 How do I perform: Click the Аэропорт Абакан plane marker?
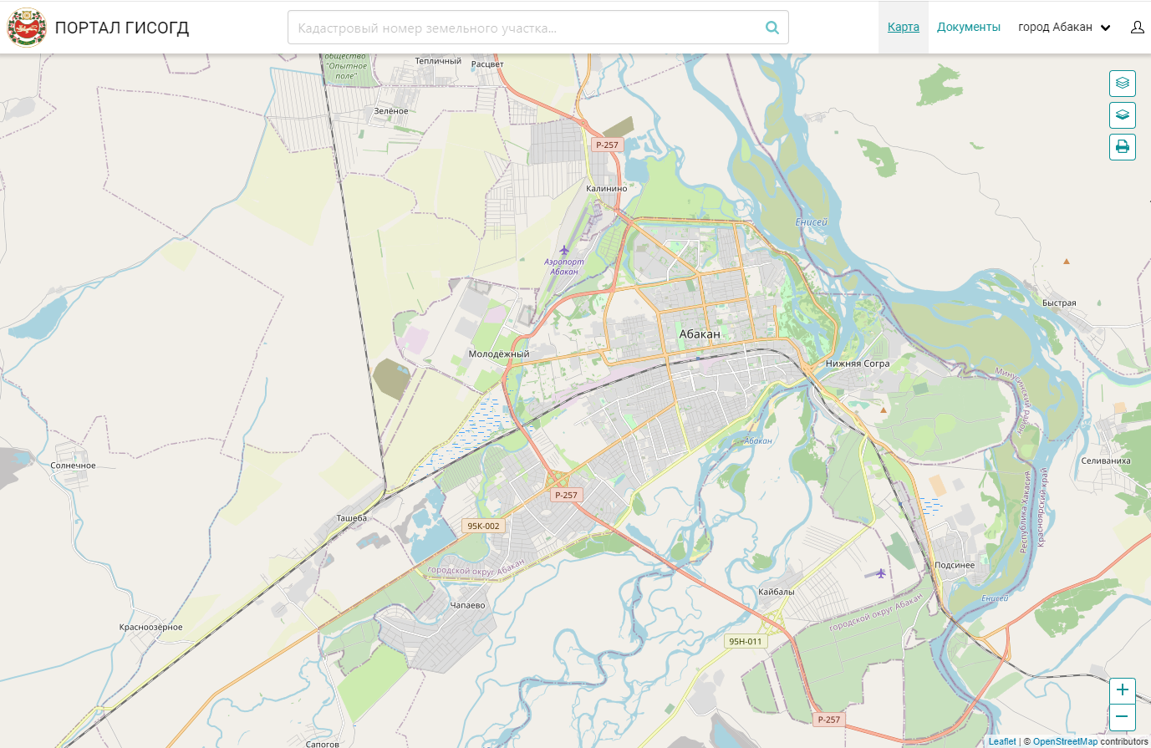pyautogui.click(x=564, y=250)
